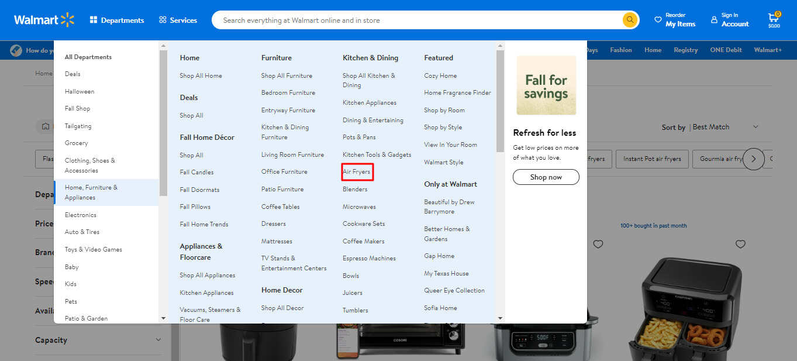
Task: Open the Services icon
Action: 162,19
